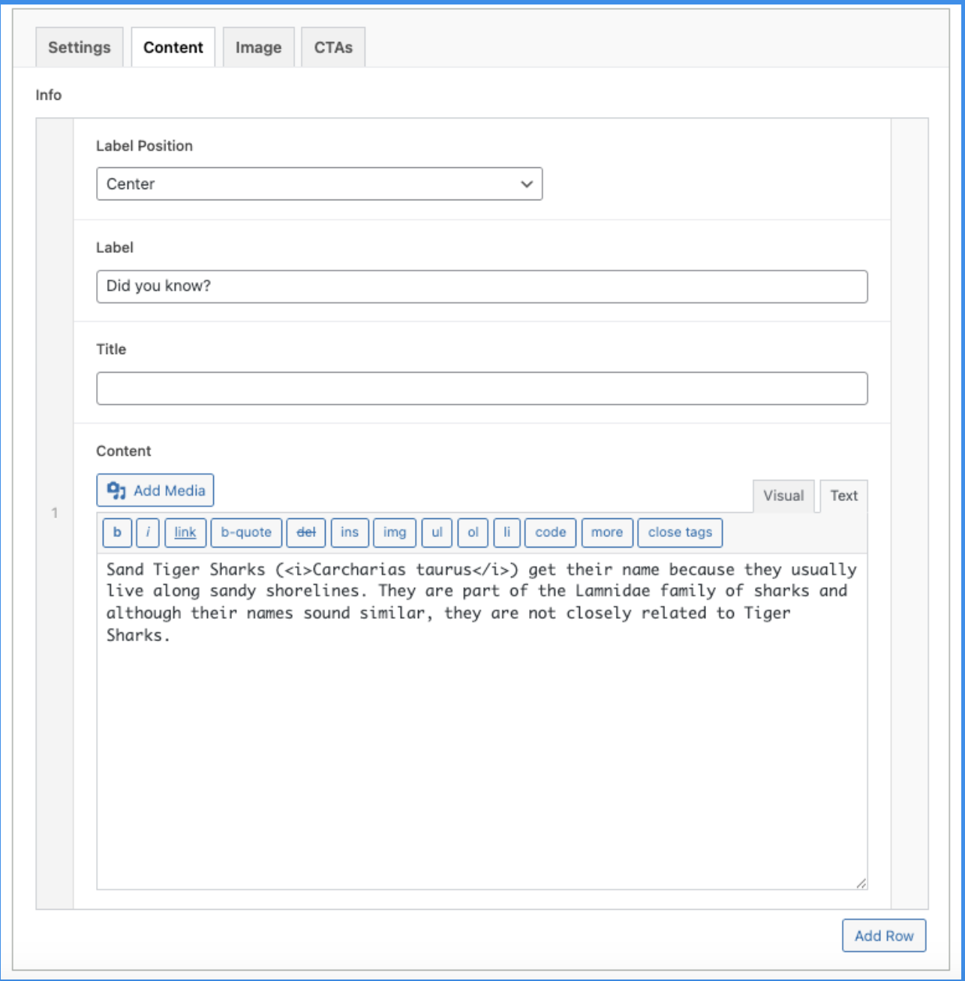Viewport: 965px width, 981px height.
Task: Switch editor to Visual mode
Action: pyautogui.click(x=783, y=496)
